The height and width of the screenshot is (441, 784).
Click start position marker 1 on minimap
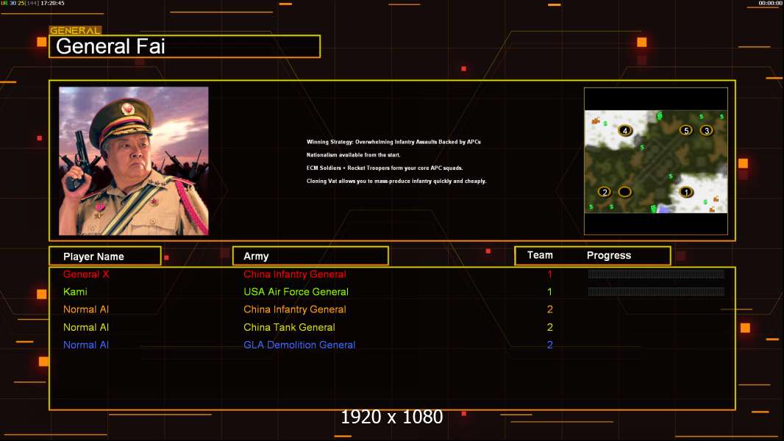pos(686,192)
